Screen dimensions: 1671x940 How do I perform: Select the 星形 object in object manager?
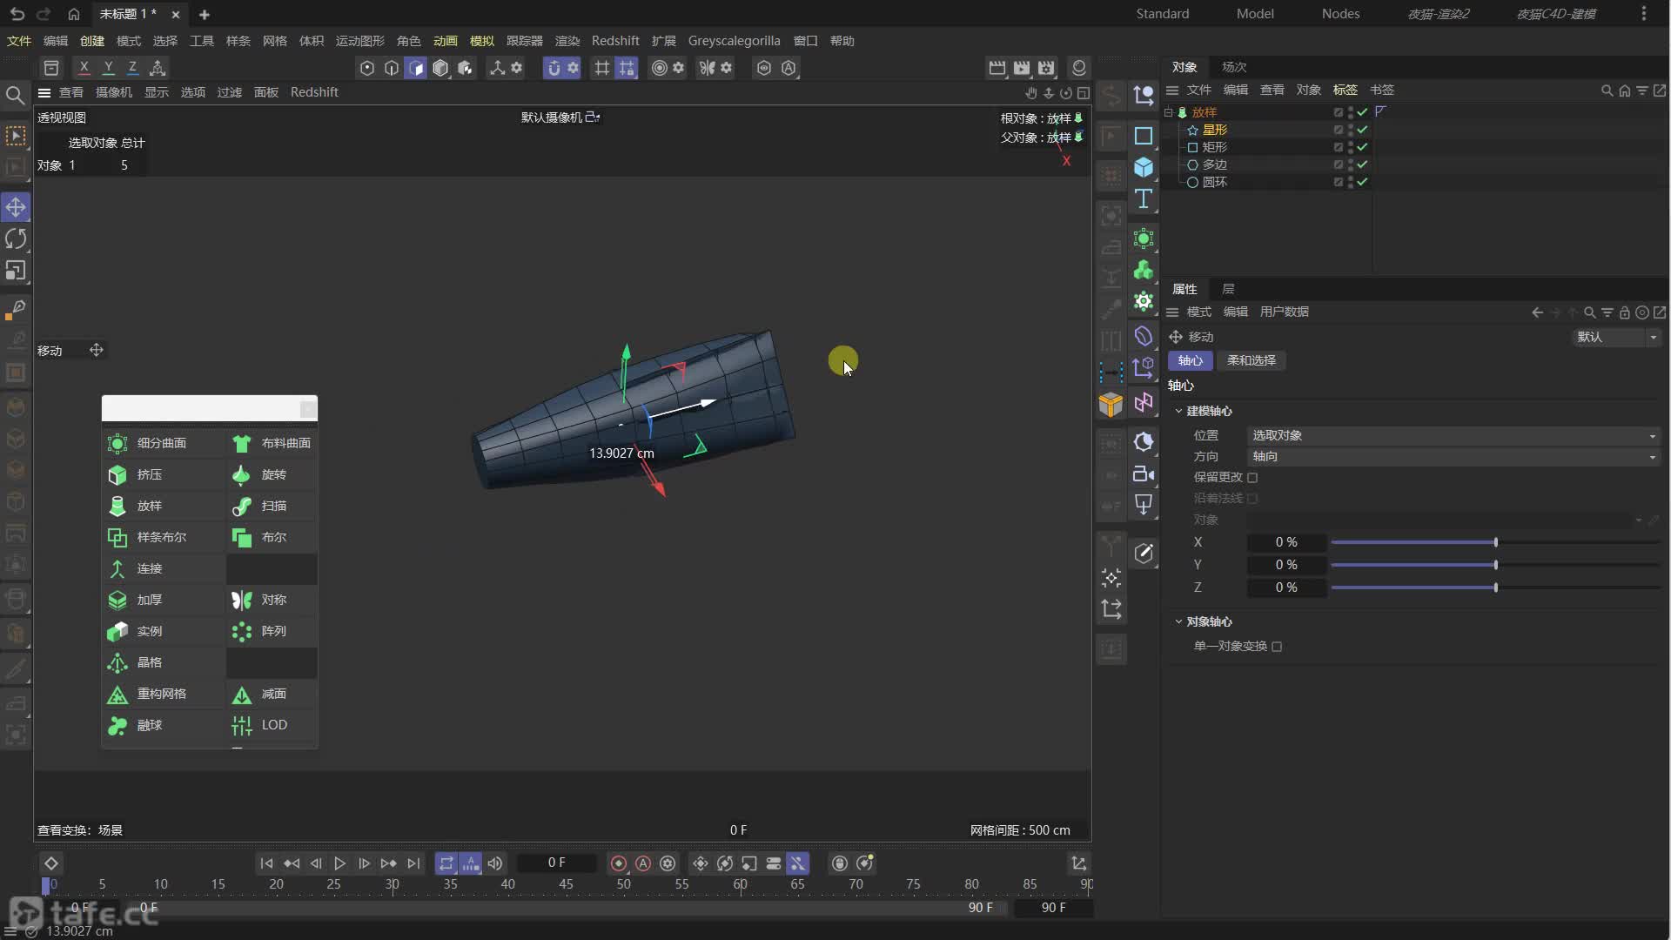pyautogui.click(x=1215, y=130)
